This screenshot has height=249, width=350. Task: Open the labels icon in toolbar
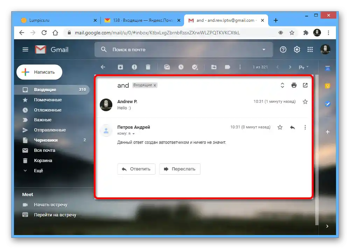[x=227, y=67]
